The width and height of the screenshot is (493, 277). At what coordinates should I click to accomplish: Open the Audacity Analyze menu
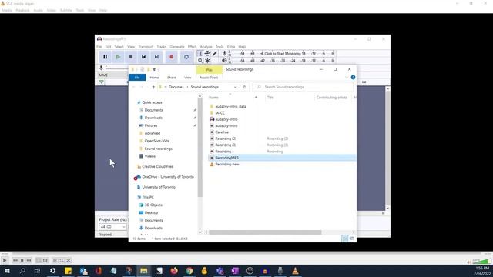point(206,47)
